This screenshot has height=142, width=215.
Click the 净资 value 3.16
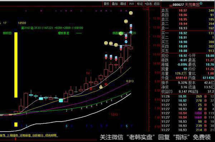pyautogui.click(x=184, y=87)
